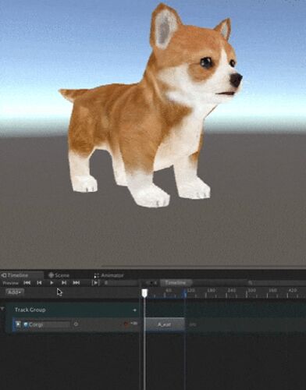Jump to the end of the timeline
306x390 pixels.
click(x=76, y=282)
